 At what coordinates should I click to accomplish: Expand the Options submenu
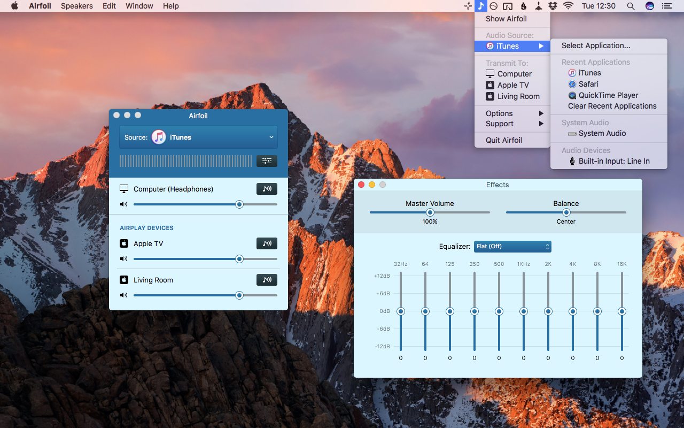tap(512, 113)
